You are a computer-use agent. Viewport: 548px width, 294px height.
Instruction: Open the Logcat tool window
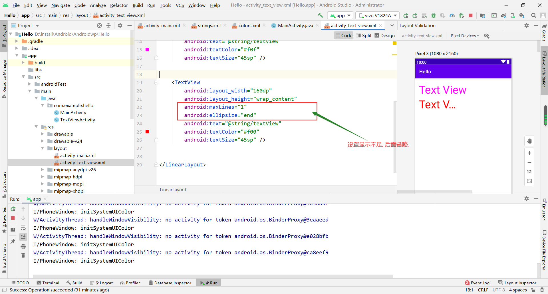tap(101, 283)
